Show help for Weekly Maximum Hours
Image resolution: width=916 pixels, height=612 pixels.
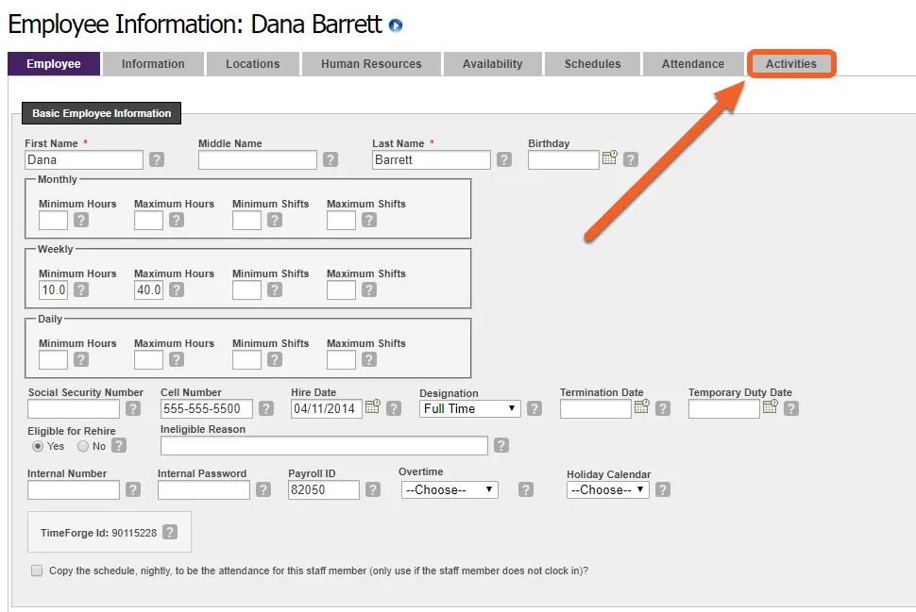point(177,289)
